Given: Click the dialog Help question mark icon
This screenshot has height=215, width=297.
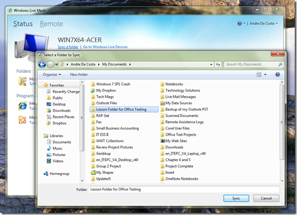Looking at the screenshot, I should pos(278,74).
